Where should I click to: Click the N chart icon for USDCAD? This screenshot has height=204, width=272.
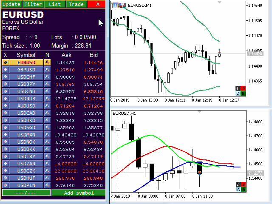[x=47, y=113]
